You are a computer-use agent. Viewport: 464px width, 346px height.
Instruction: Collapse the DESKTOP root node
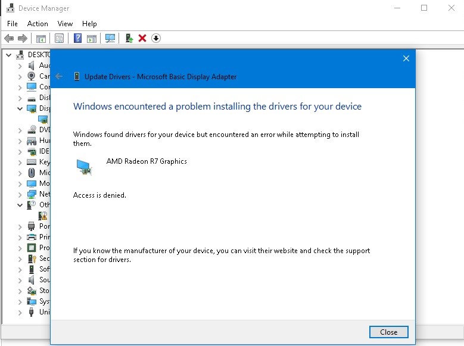point(9,55)
